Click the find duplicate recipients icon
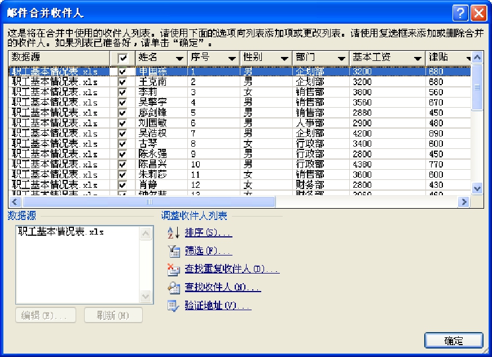Screen dimensions: 492x357 [174, 270]
